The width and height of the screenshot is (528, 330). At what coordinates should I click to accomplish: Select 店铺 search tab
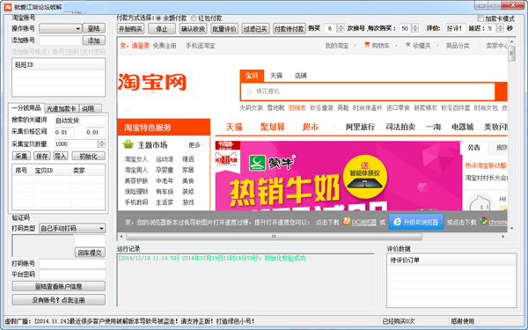click(x=300, y=76)
